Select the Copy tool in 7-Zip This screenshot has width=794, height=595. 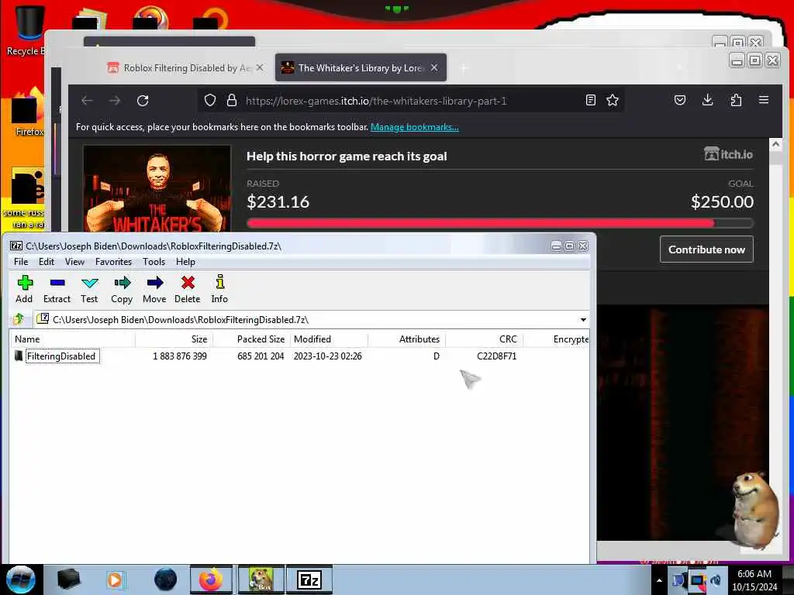tap(122, 290)
